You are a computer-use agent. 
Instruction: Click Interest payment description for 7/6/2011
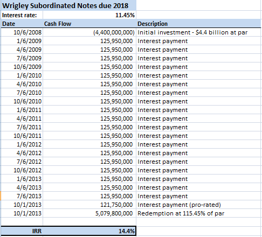(x=198, y=127)
